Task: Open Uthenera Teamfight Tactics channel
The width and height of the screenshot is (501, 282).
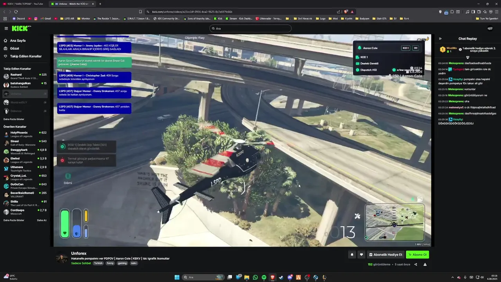Action: pyautogui.click(x=25, y=169)
